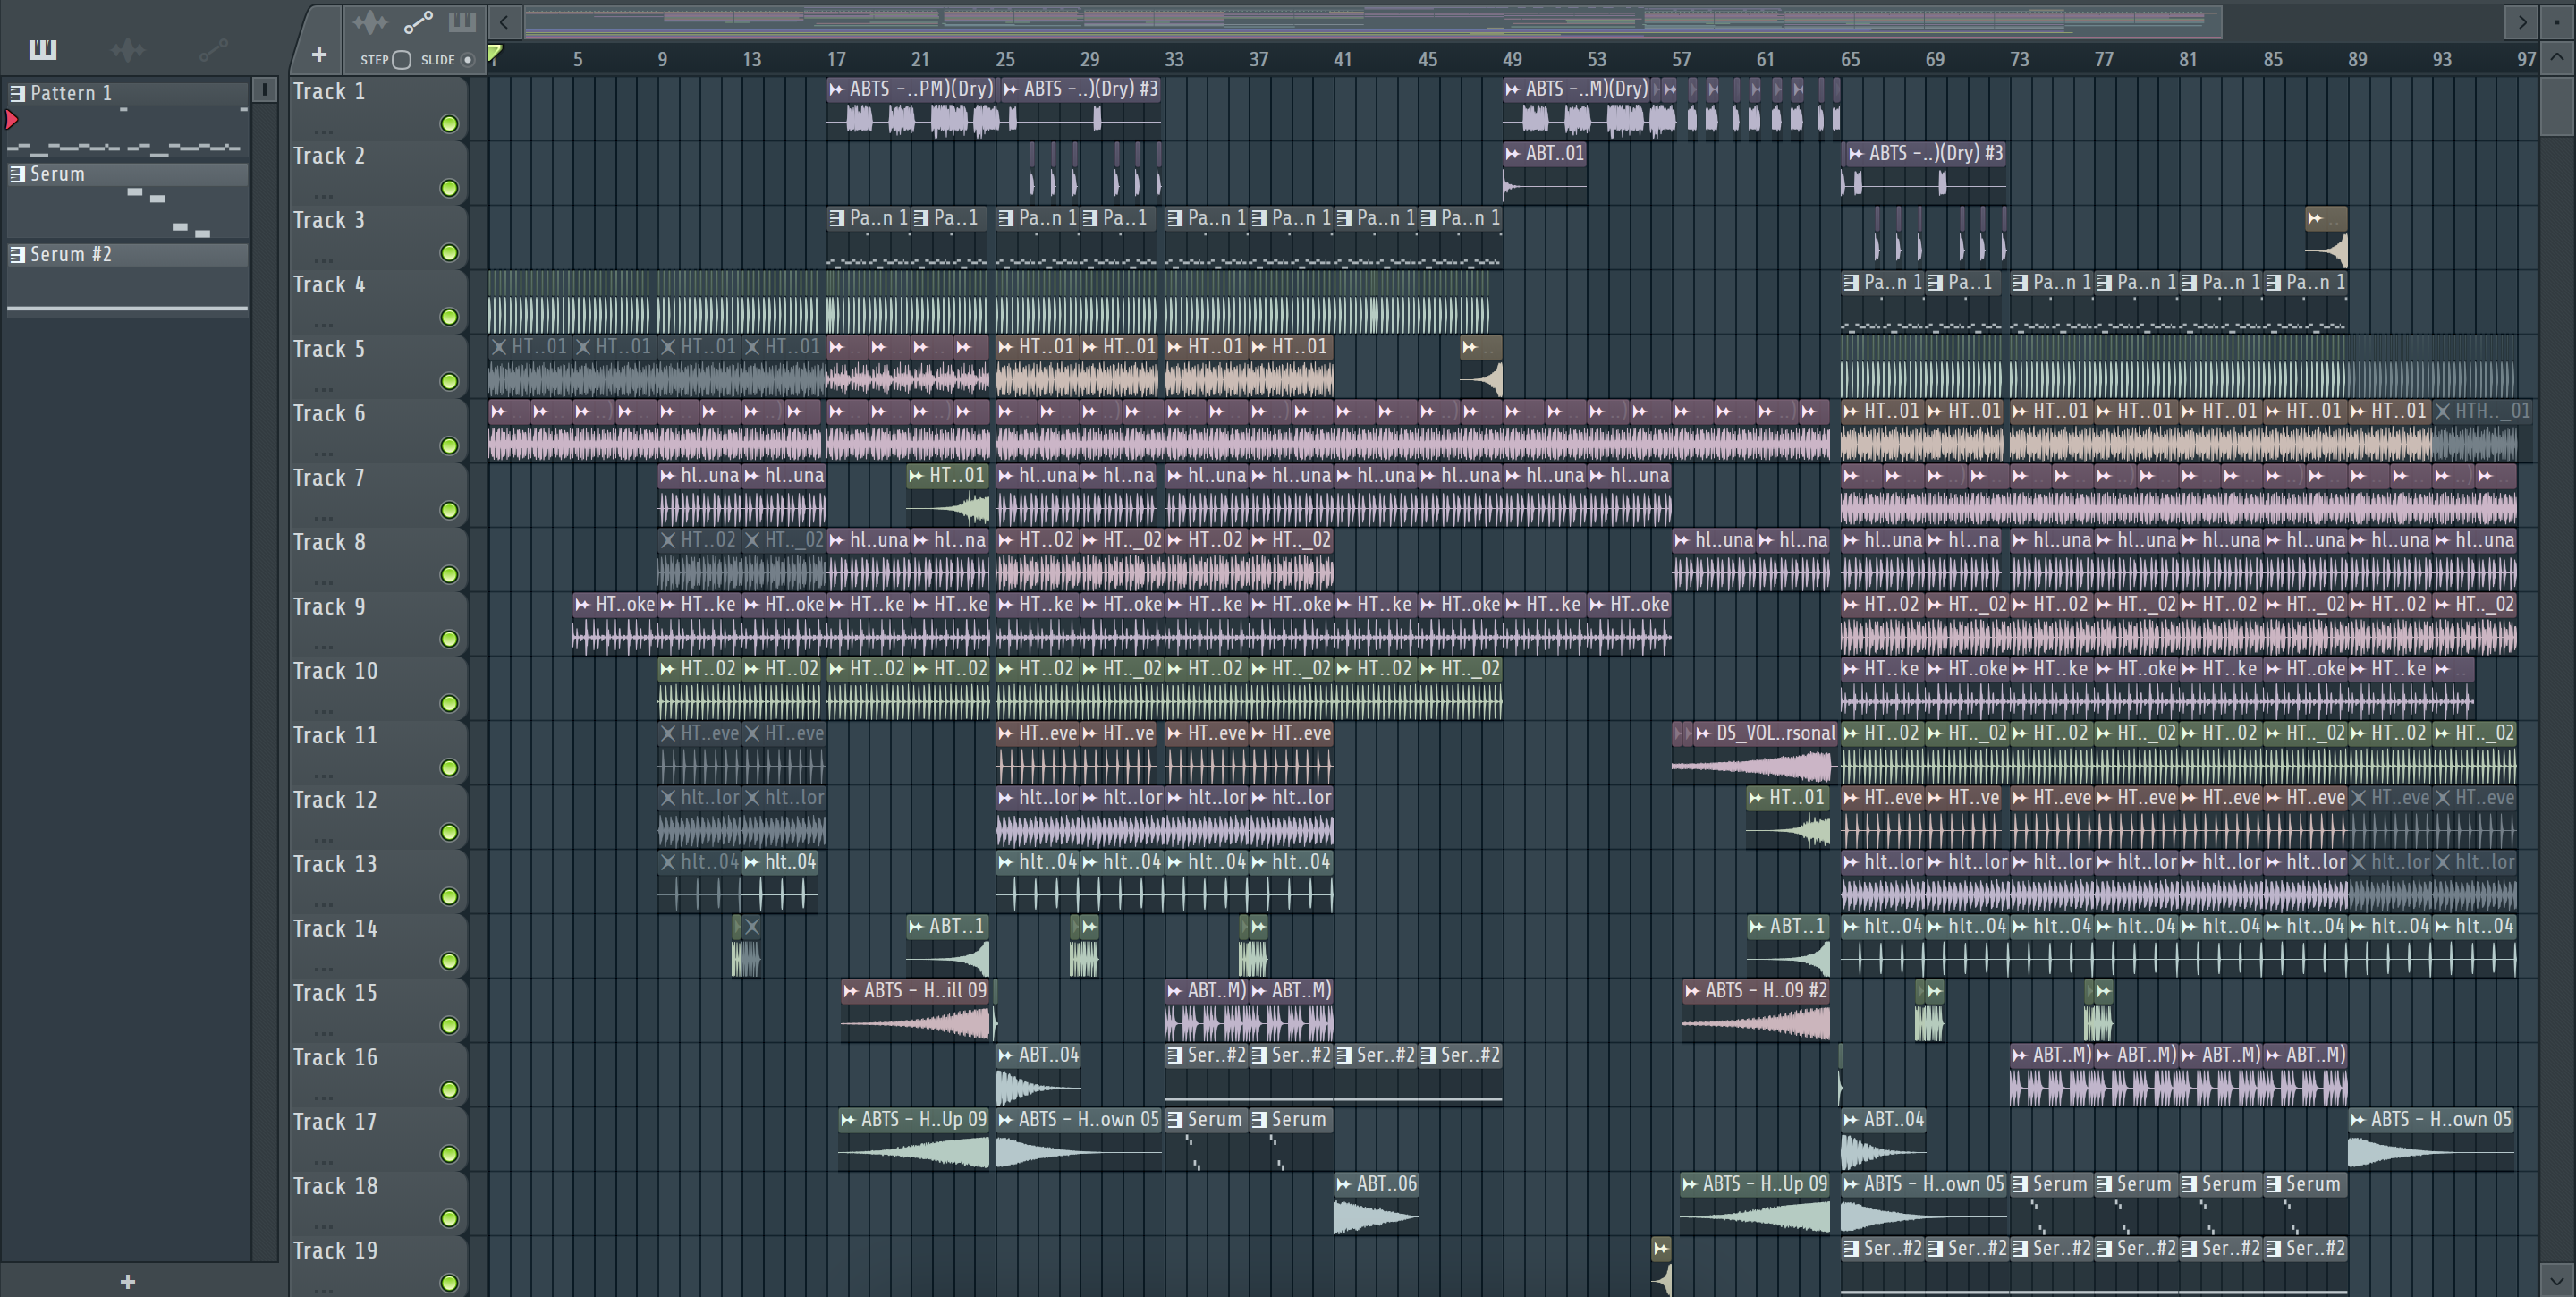
Task: Click the vertical scrollbar up arrow
Action: (x=2557, y=57)
